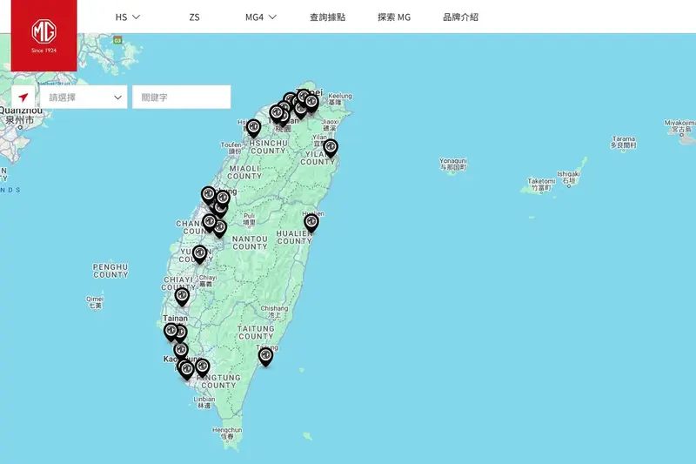Expand the MG4 model menu
The width and height of the screenshot is (696, 464).
point(260,17)
